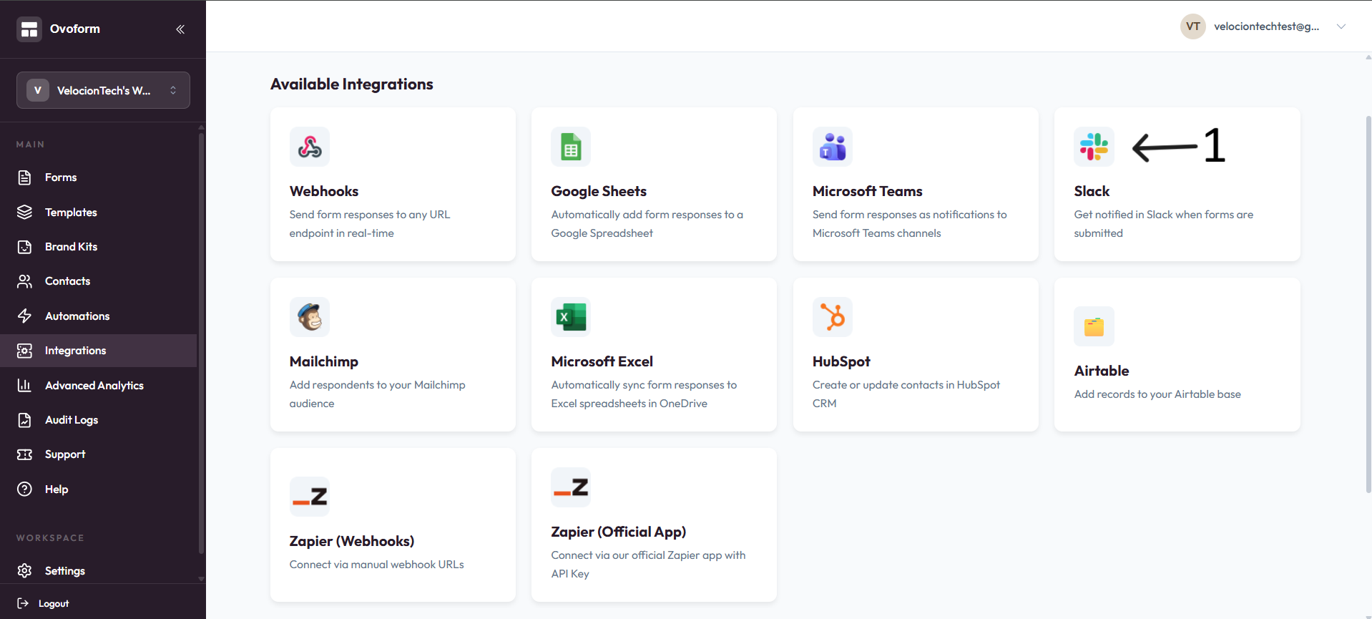1372x619 pixels.
Task: Click the Mailchimp monkey icon
Action: [x=310, y=317]
